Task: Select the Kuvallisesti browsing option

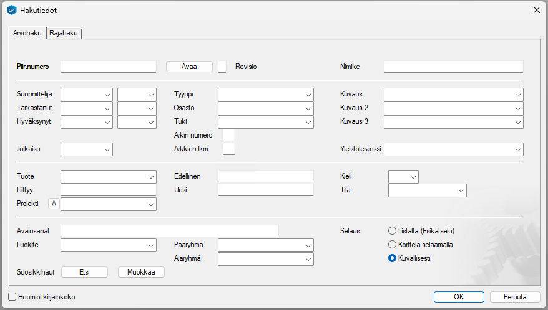Action: click(393, 258)
